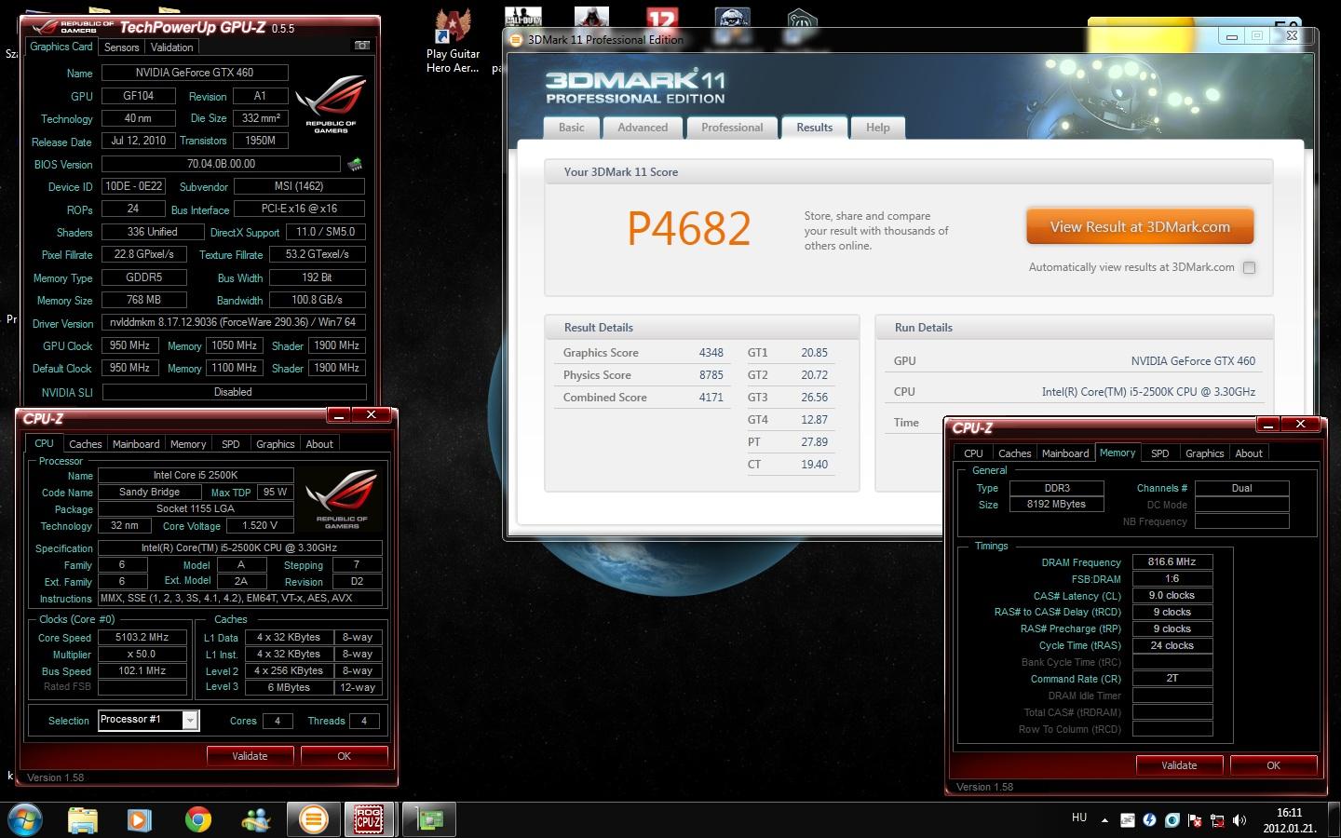Open Play Guitar Hero Aerosmith desktop shortcut
1341x838 pixels.
[454, 42]
